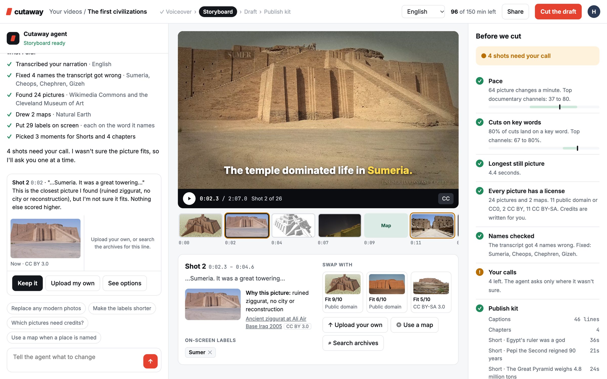This screenshot has width=607, height=379.
Task: Select the 0:11 shot thumbnail
Action: click(x=432, y=225)
